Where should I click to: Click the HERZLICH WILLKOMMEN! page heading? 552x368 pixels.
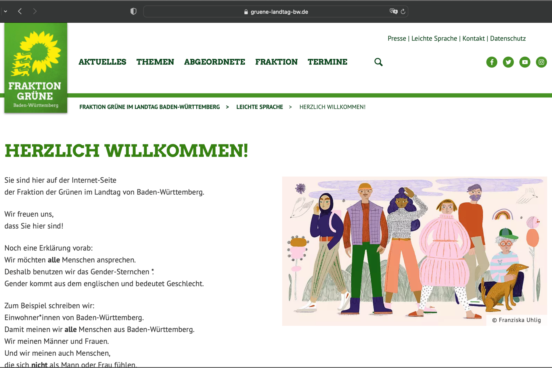[x=126, y=151]
